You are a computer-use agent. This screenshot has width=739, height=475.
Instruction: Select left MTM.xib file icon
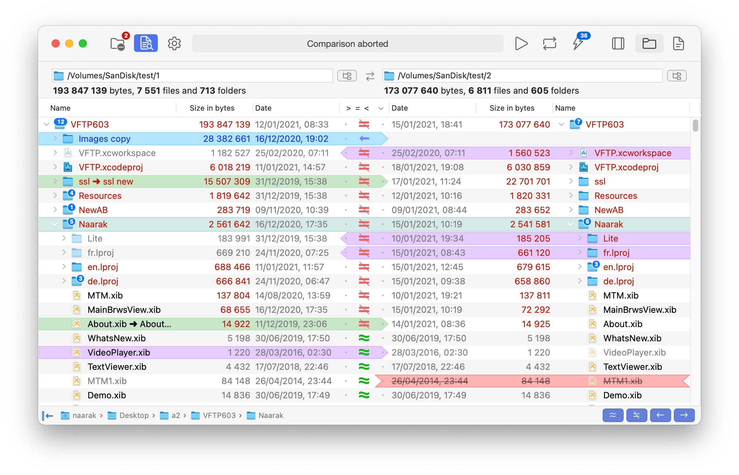coord(77,296)
